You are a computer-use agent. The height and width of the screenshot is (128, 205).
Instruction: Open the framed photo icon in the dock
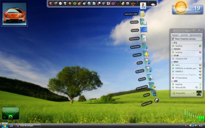[x=128, y=4]
